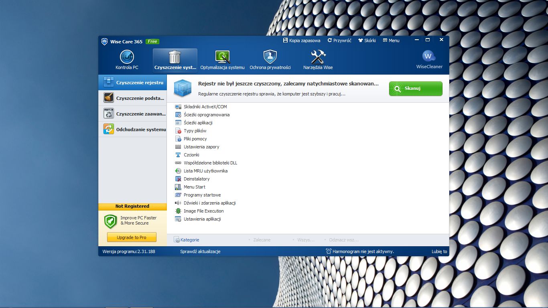
Task: Click the Składniki ActiveX/COM icon
Action: point(178,107)
